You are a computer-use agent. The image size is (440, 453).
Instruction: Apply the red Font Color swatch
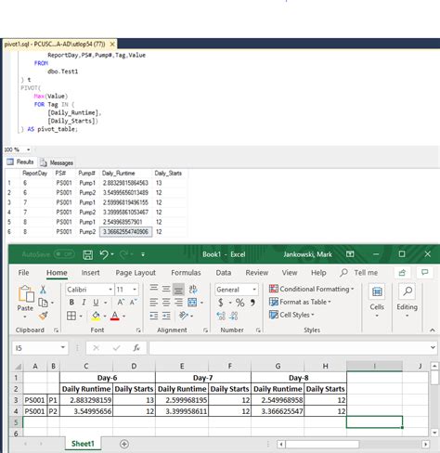pos(115,316)
